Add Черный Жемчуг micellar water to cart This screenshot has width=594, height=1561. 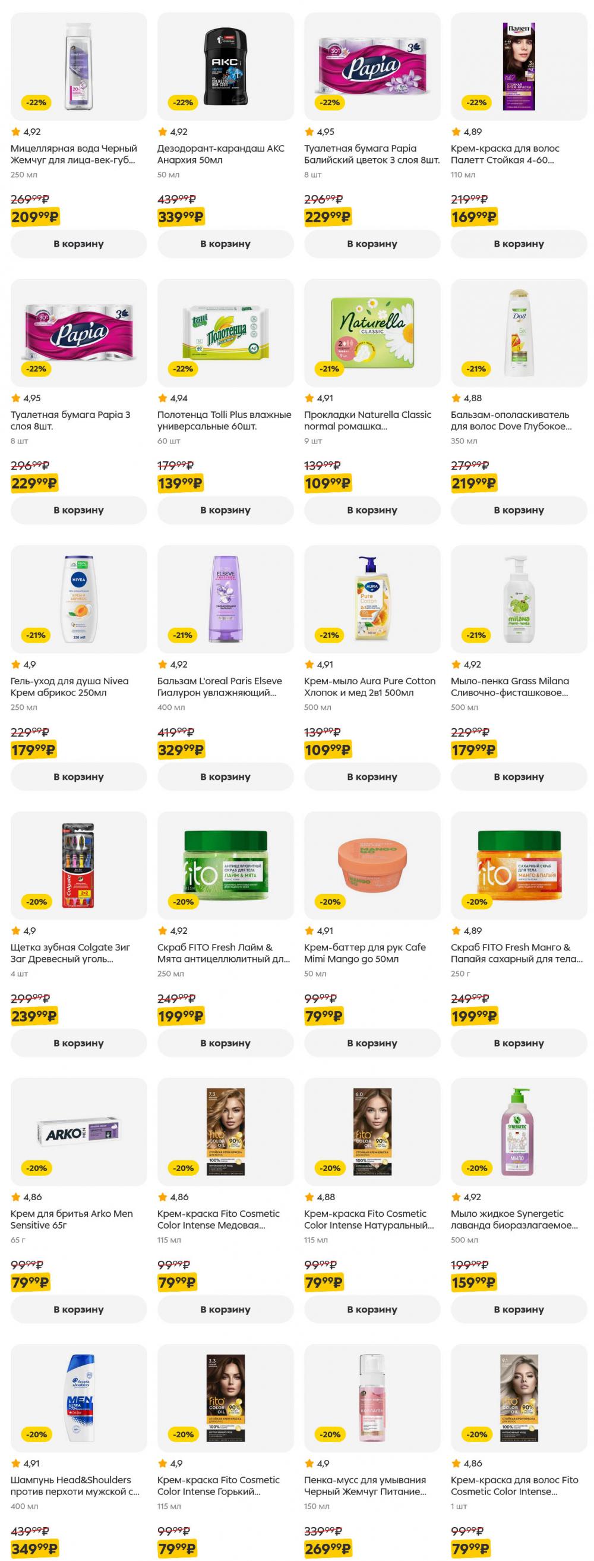coord(79,244)
